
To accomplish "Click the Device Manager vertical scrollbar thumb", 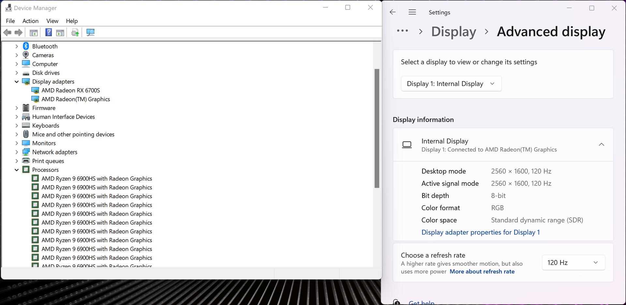I will [x=377, y=128].
